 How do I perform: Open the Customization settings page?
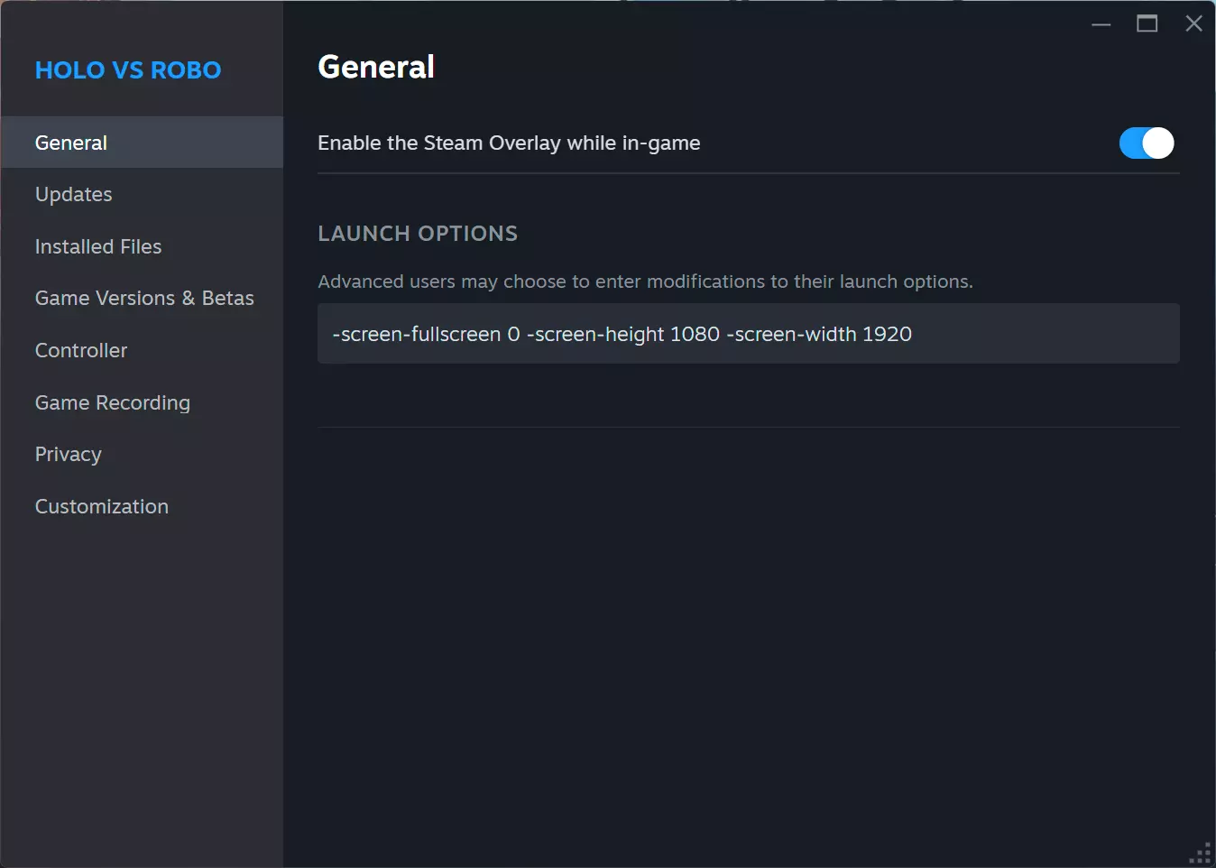point(102,507)
